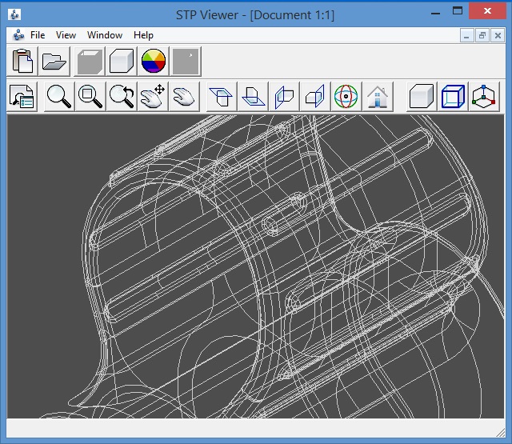Open document properties search icon
The image size is (512, 444).
point(22,97)
